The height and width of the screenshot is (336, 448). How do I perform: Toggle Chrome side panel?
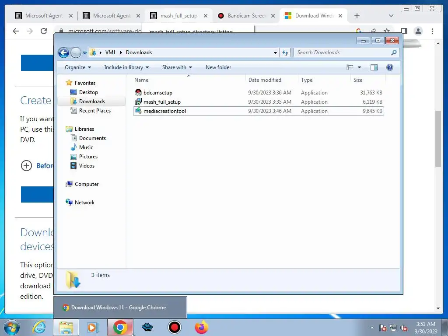coord(404,31)
